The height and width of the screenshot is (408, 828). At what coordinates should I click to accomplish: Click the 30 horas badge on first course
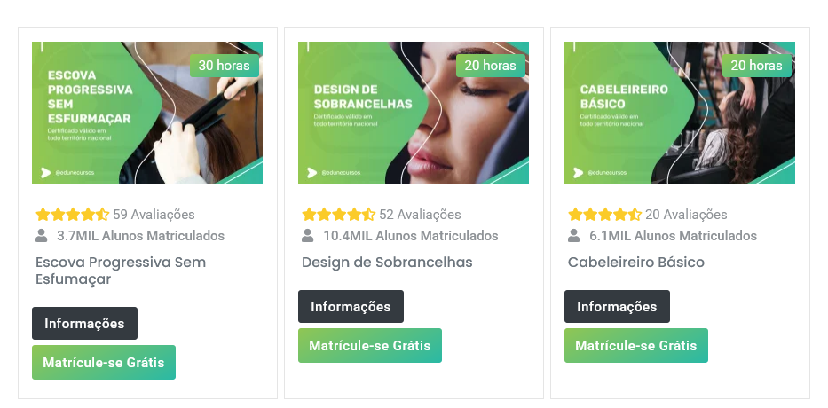pyautogui.click(x=225, y=66)
